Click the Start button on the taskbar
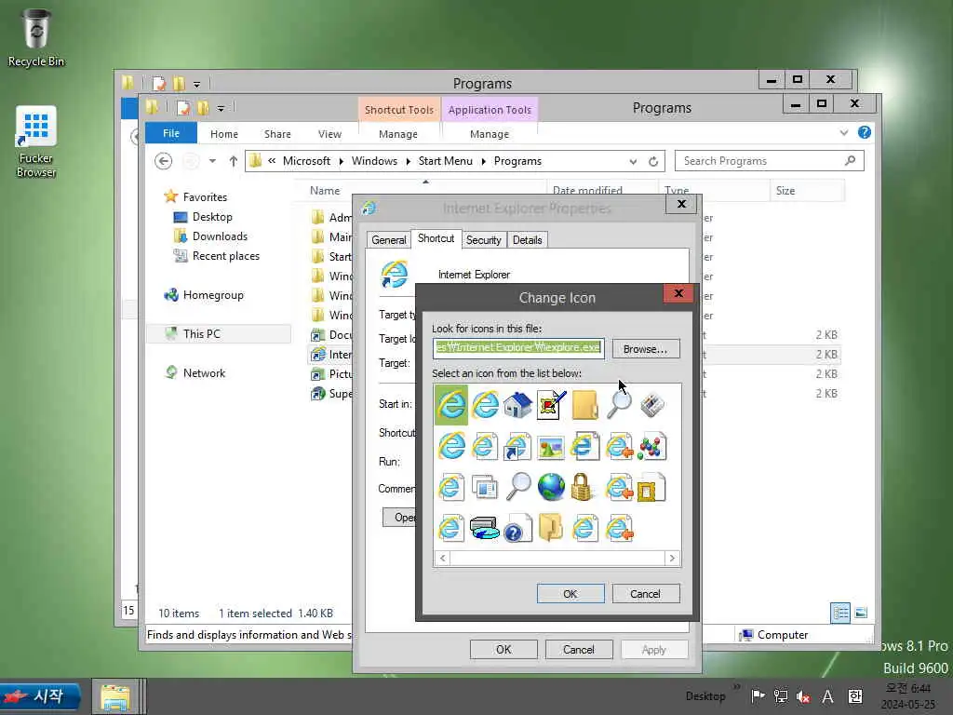953x715 pixels. coord(40,696)
